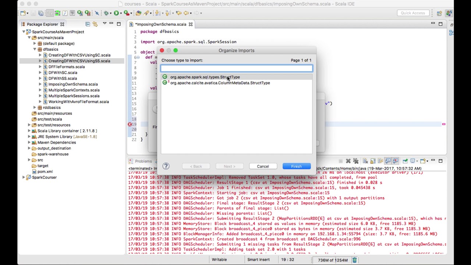Expand the JRE System Library node

(x=29, y=137)
